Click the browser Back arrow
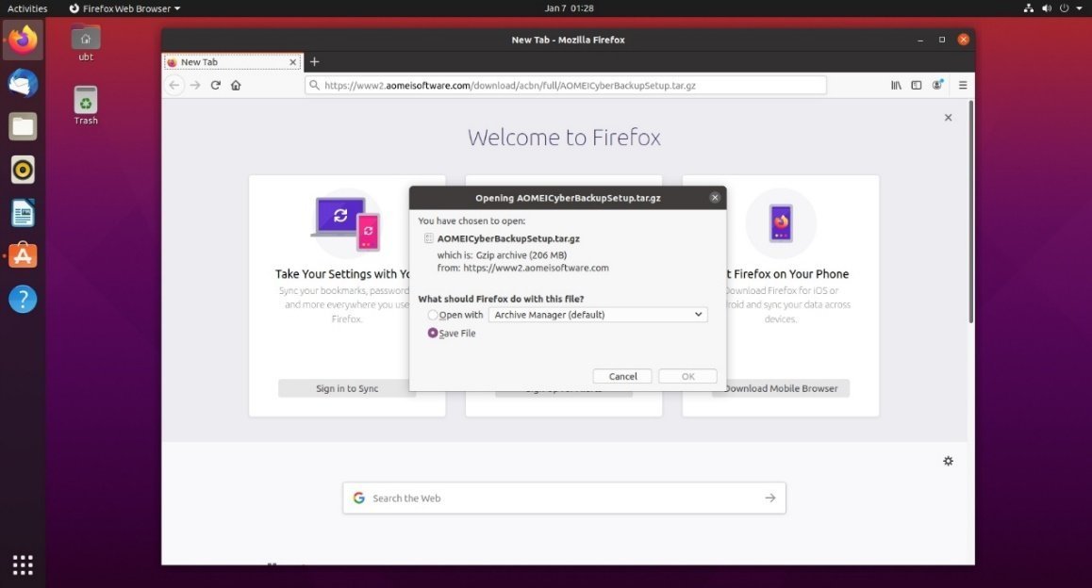 point(174,85)
